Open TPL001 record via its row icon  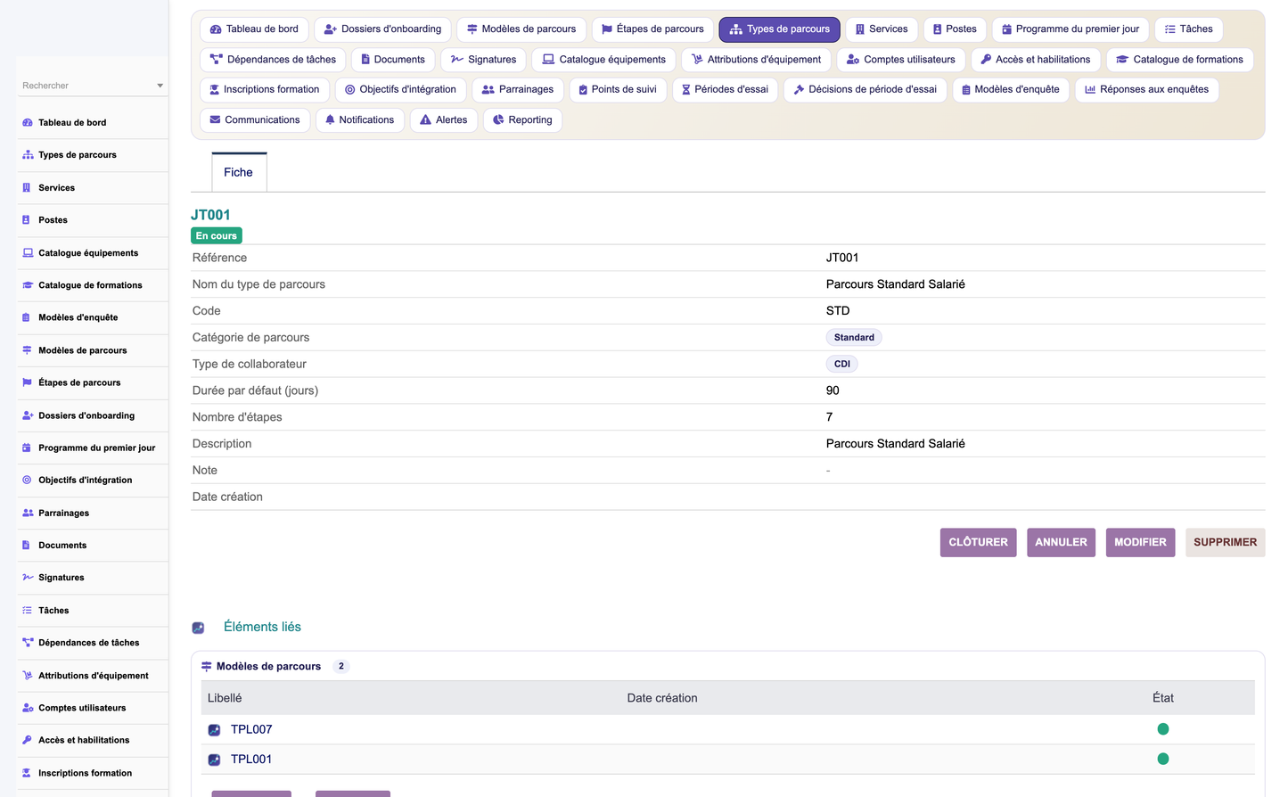[214, 760]
